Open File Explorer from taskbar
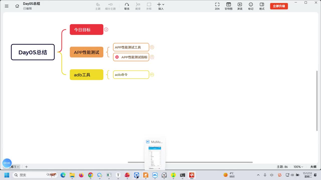321x180 pixels. point(72,175)
